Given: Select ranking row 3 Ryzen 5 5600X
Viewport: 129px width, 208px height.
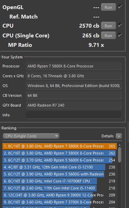Looking at the screenshot, I should coord(60,160).
